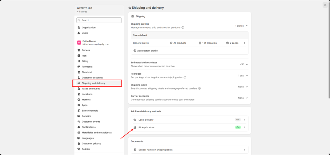Image resolution: width=330 pixels, height=155 pixels.
Task: Open Sender name on shipping labels chevron
Action: point(245,150)
